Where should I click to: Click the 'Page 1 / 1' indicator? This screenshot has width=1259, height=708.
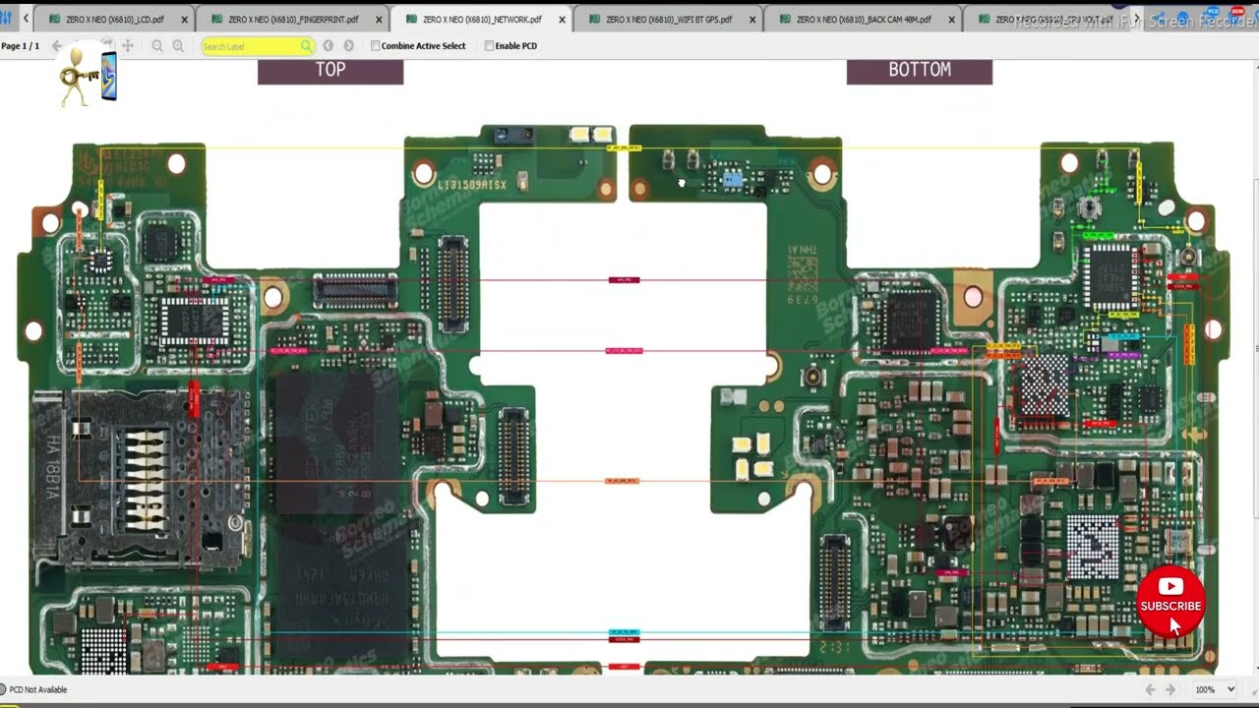point(21,46)
